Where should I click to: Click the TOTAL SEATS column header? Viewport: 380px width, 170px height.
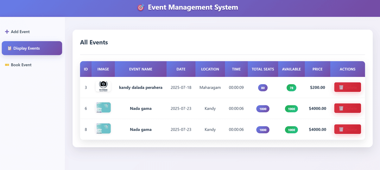coord(263,69)
